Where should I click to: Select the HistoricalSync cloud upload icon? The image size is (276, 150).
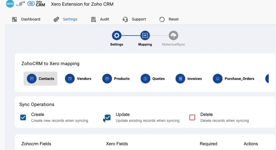pos(173,35)
